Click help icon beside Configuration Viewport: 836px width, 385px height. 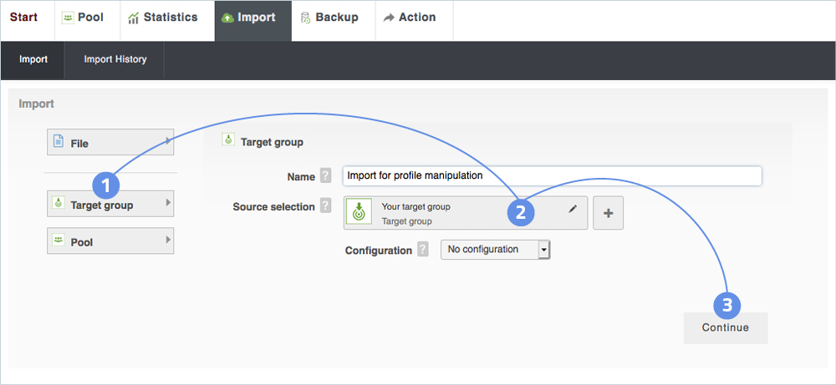423,250
